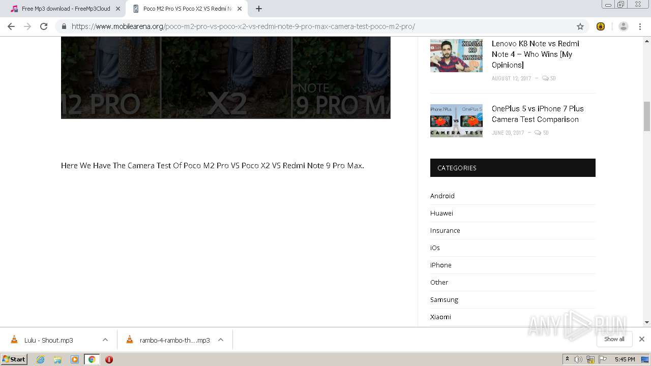
Task: Open Windows Explorer folder from taskbar
Action: tap(57, 359)
